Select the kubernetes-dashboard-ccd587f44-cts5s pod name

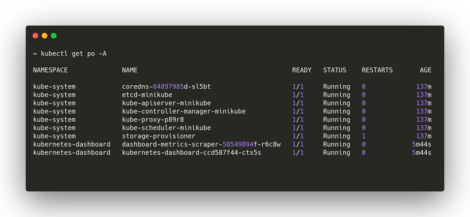[x=191, y=153]
